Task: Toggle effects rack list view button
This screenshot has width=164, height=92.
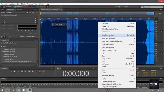Action: (x=4, y=37)
